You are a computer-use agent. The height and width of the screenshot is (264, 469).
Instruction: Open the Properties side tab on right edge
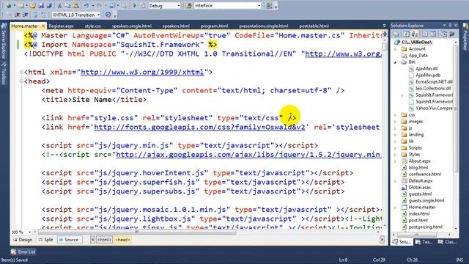pos(465,37)
